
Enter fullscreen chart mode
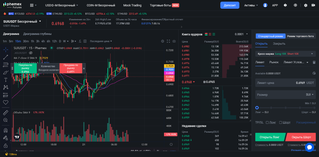point(168,41)
